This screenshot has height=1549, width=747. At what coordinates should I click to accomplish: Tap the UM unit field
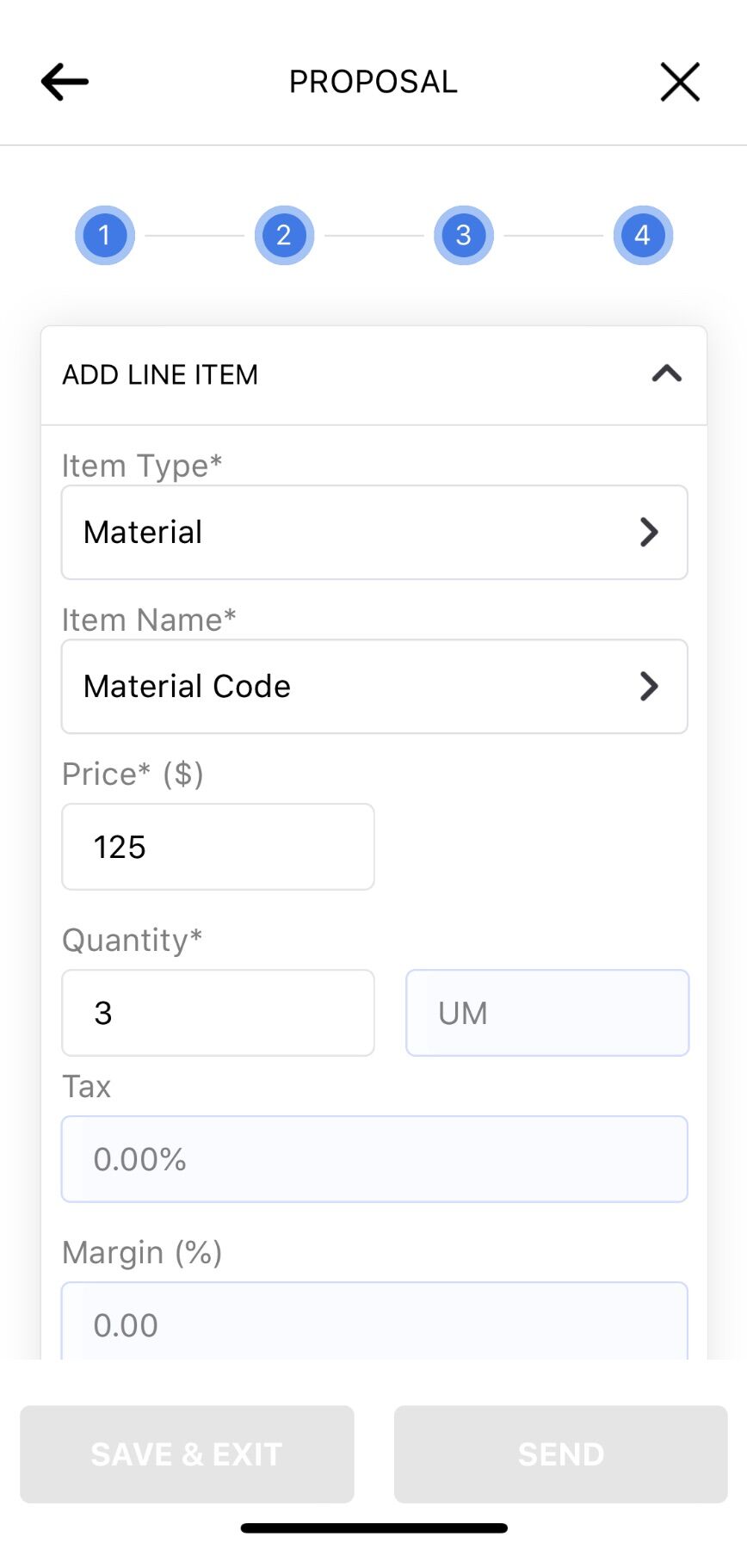click(x=547, y=1013)
